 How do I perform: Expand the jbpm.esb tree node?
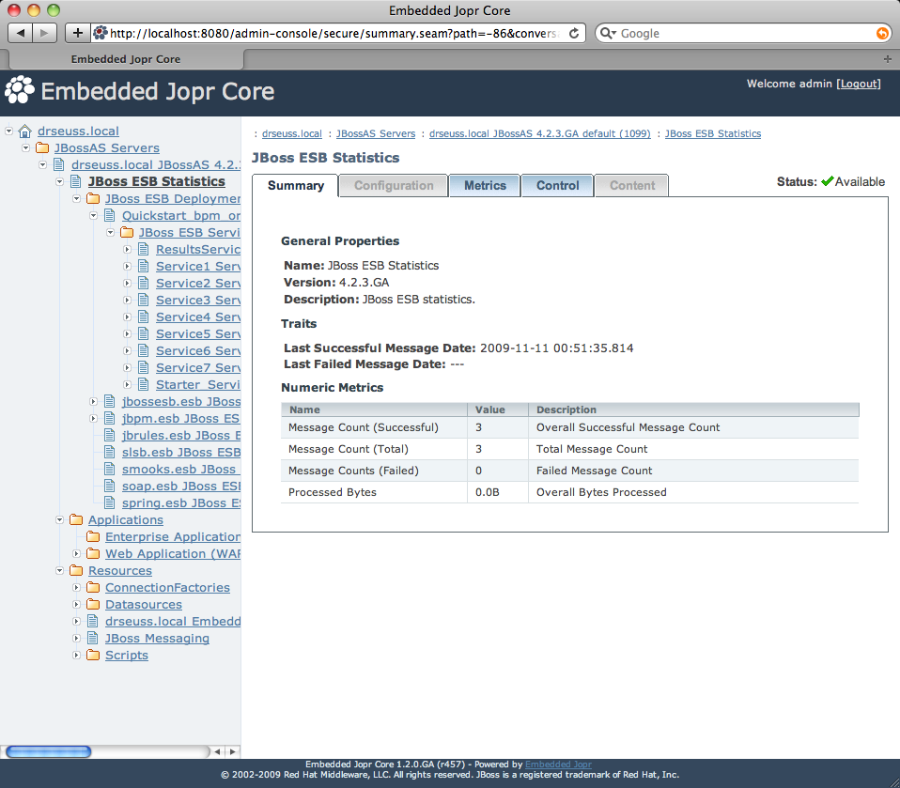point(94,418)
